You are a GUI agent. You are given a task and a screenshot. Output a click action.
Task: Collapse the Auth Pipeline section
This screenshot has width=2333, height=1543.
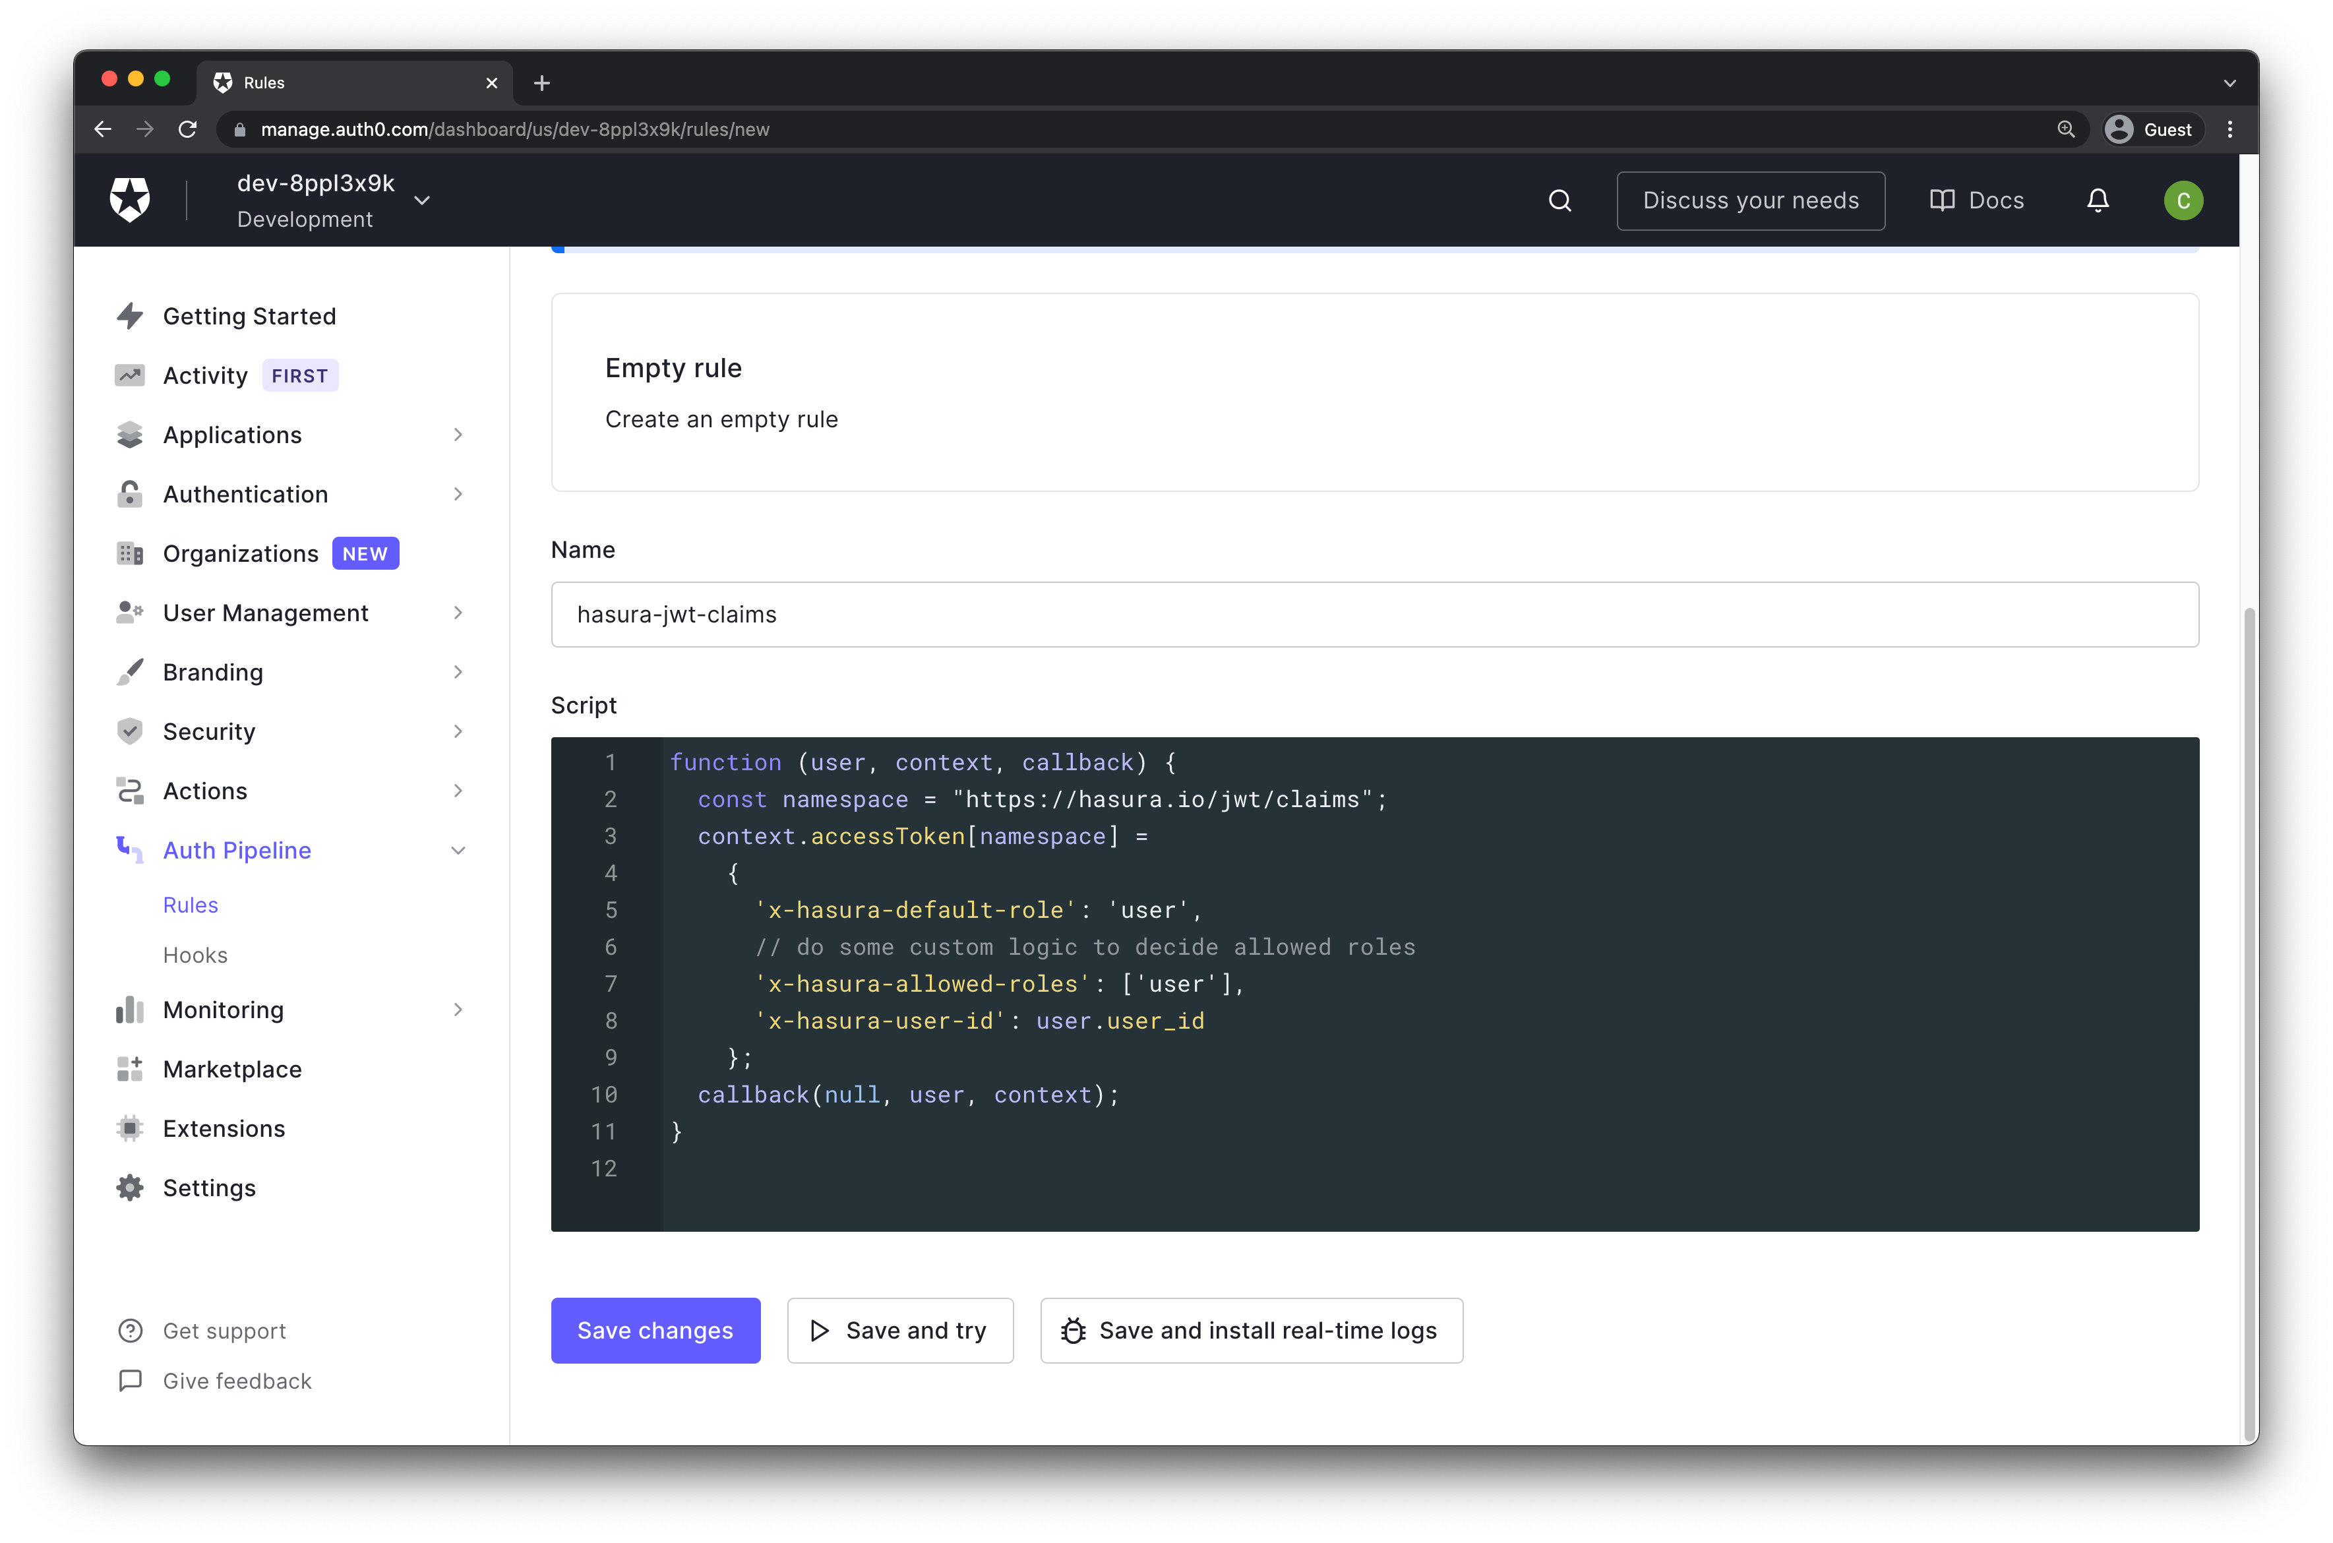click(x=458, y=849)
